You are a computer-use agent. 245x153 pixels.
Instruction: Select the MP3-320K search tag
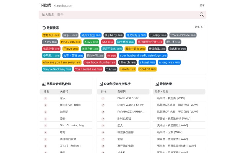[70, 42]
